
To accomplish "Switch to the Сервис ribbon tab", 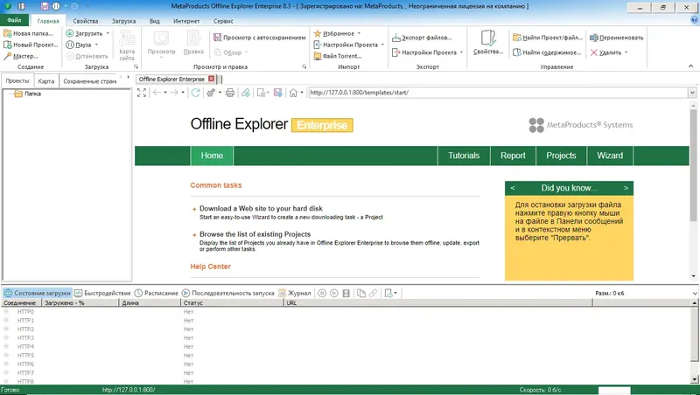I will coord(223,21).
